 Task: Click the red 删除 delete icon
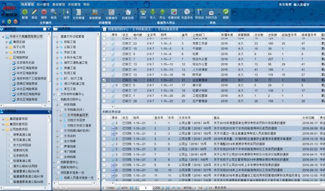(x=44, y=12)
